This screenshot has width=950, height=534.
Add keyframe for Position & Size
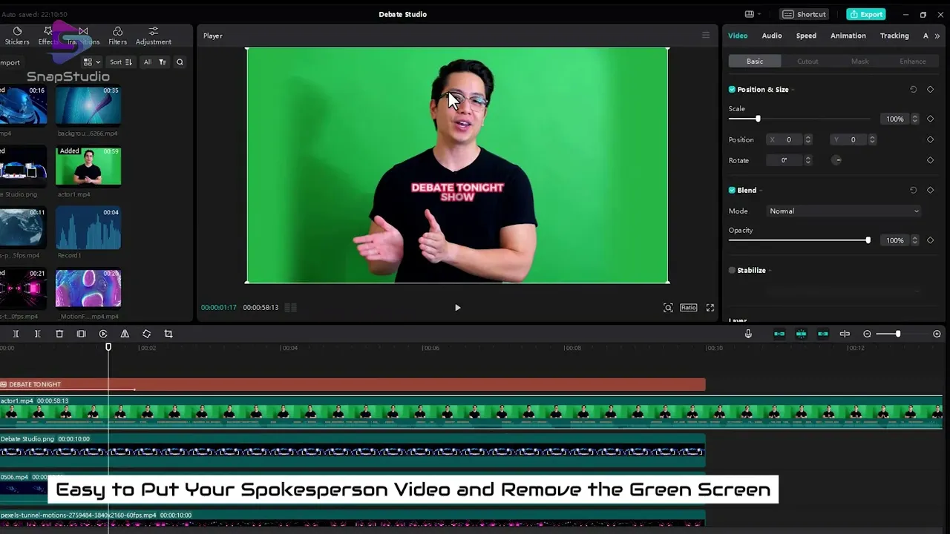coord(930,90)
